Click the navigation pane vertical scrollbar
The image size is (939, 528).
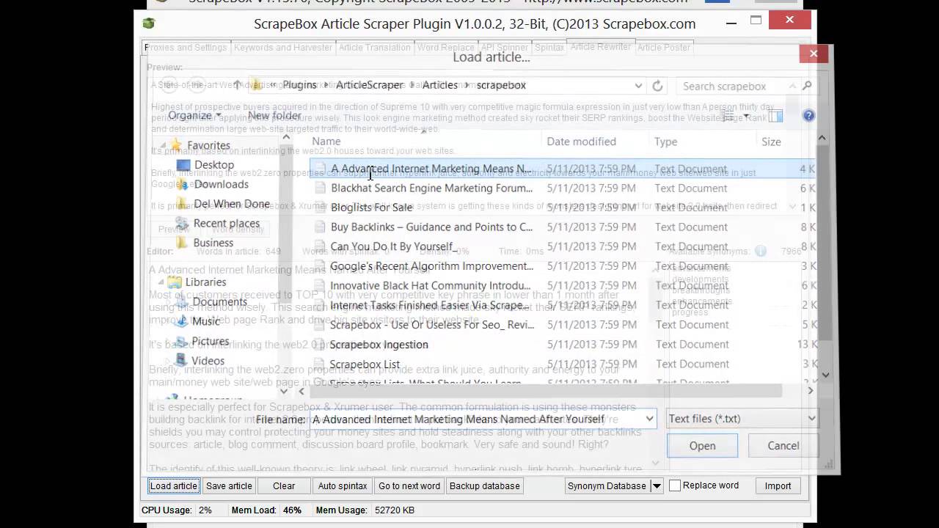[x=285, y=264]
